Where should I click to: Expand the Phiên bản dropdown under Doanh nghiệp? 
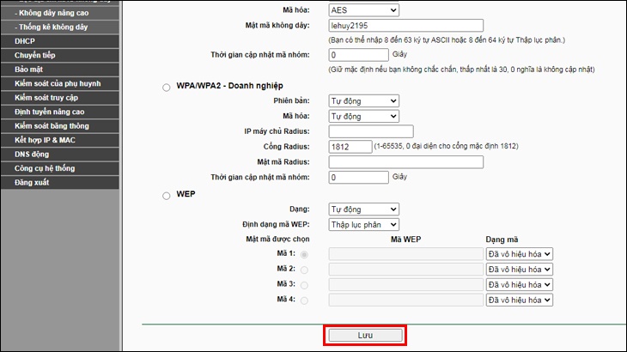click(x=364, y=101)
